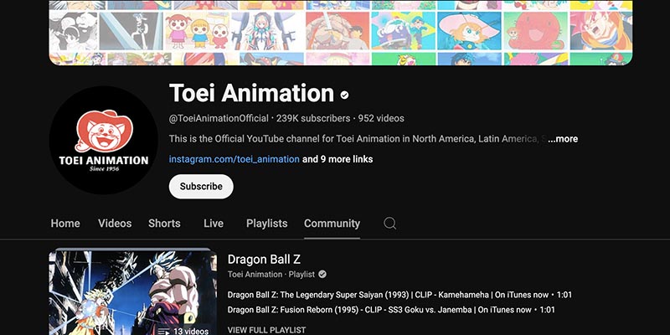Select the Playlists tab
The height and width of the screenshot is (335, 670).
point(266,224)
